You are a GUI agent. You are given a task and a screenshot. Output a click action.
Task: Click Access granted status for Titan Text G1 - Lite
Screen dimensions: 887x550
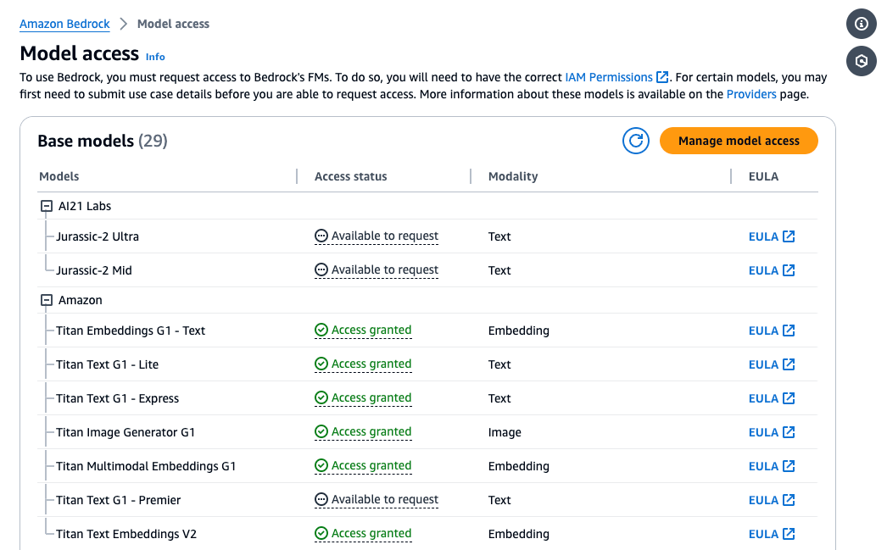click(363, 364)
